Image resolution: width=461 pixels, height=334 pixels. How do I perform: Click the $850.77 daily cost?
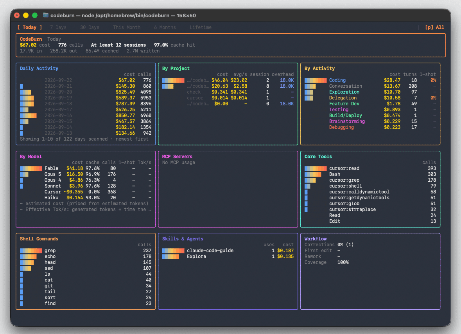point(125,116)
